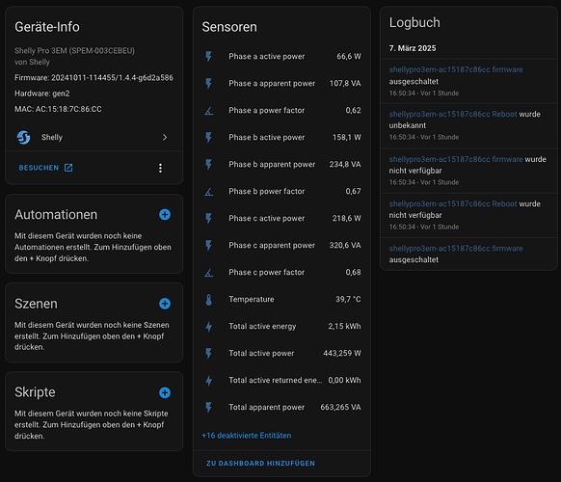The width and height of the screenshot is (561, 482).
Task: Click the flash icon for Phase a active power
Action: (209, 57)
